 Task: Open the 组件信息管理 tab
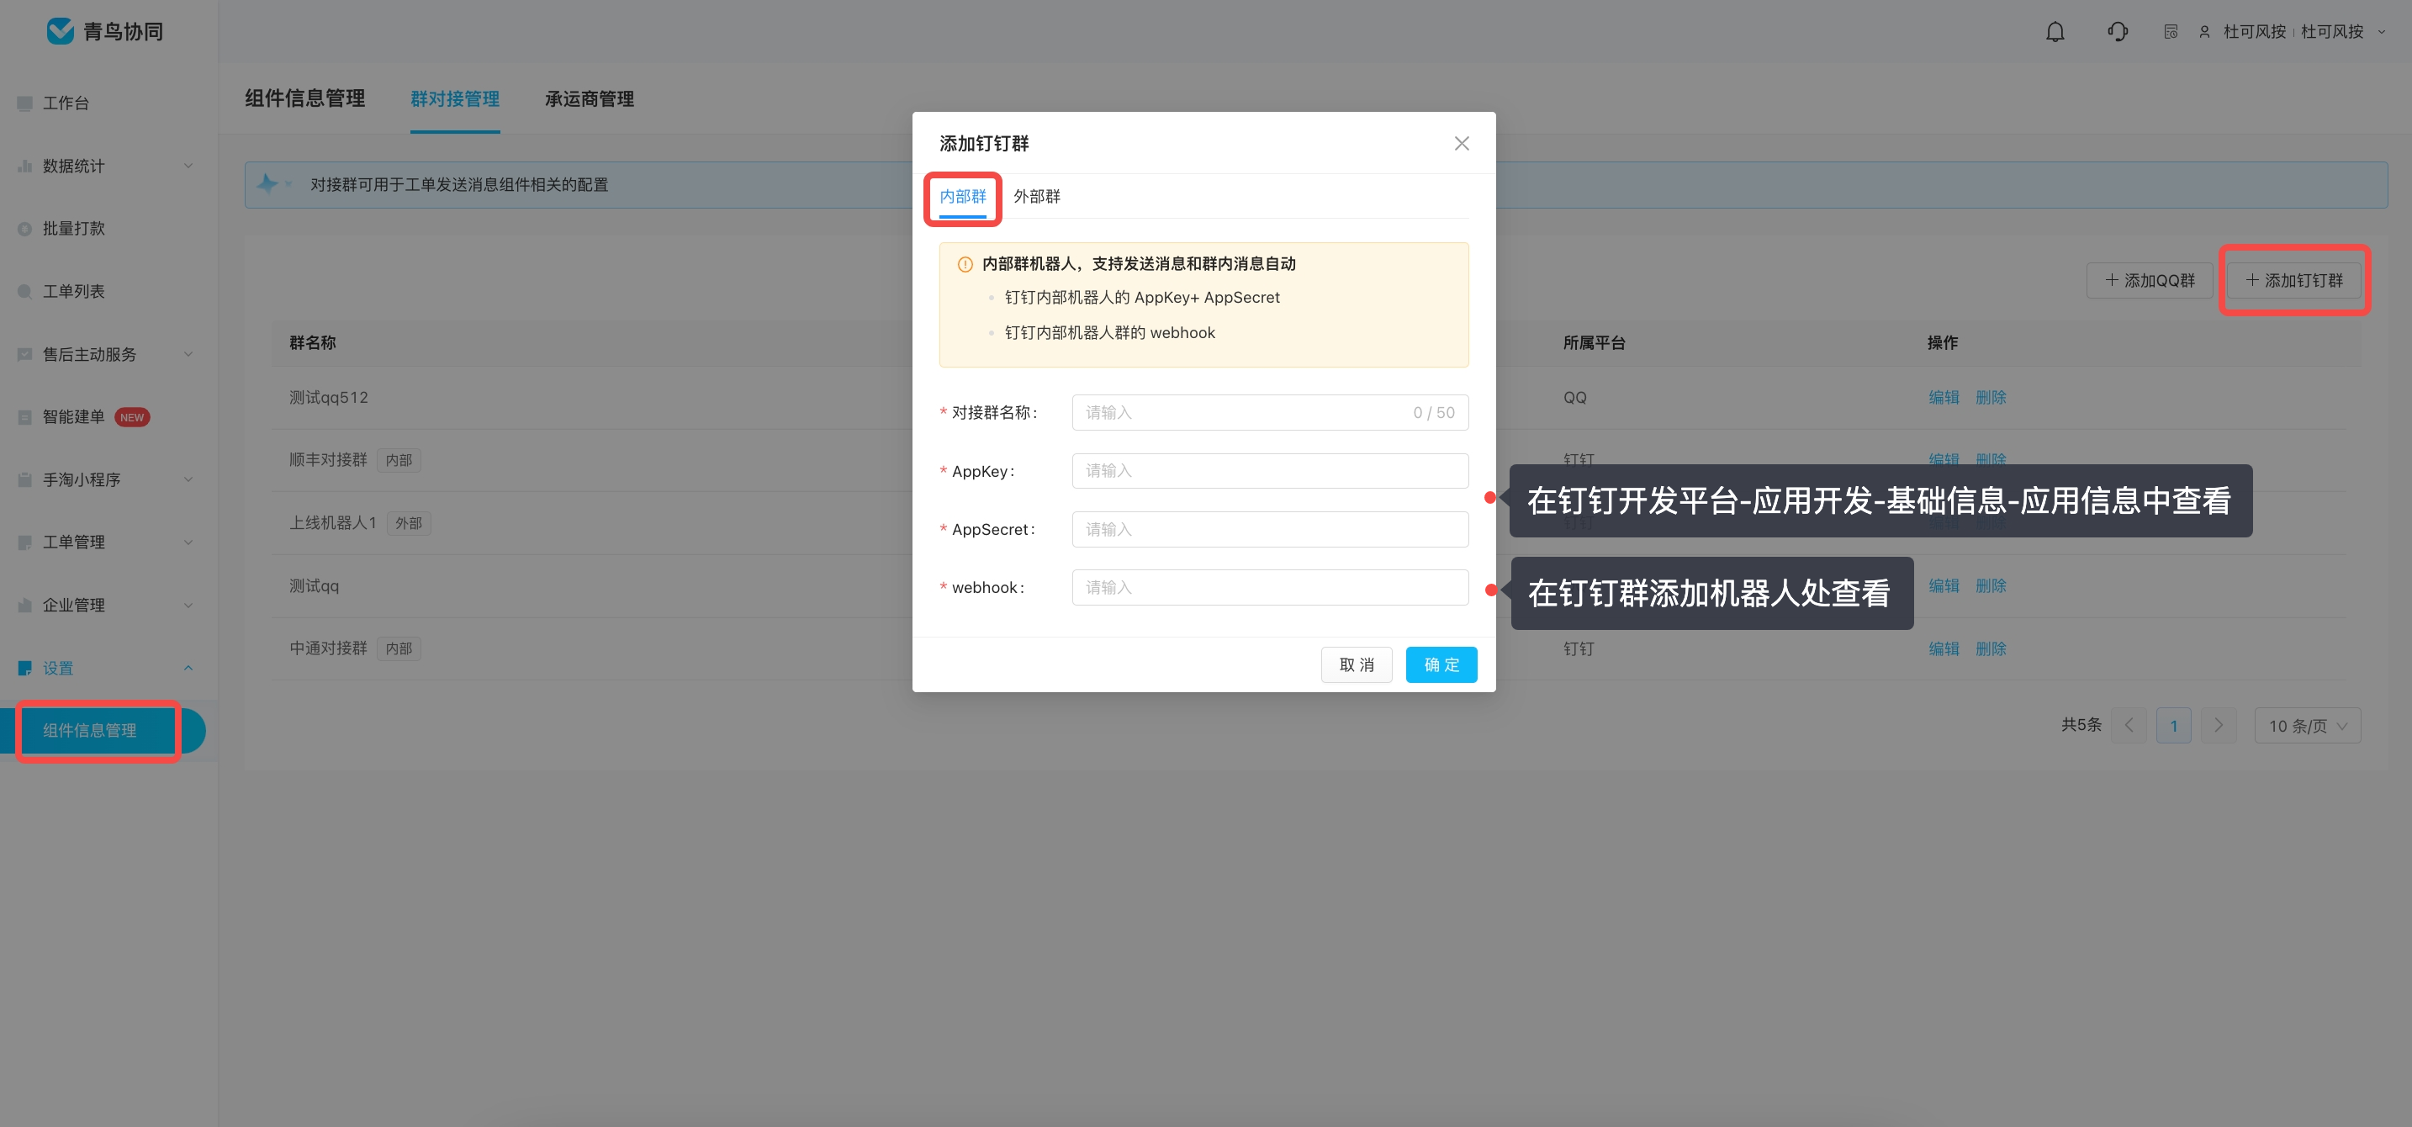click(x=305, y=98)
